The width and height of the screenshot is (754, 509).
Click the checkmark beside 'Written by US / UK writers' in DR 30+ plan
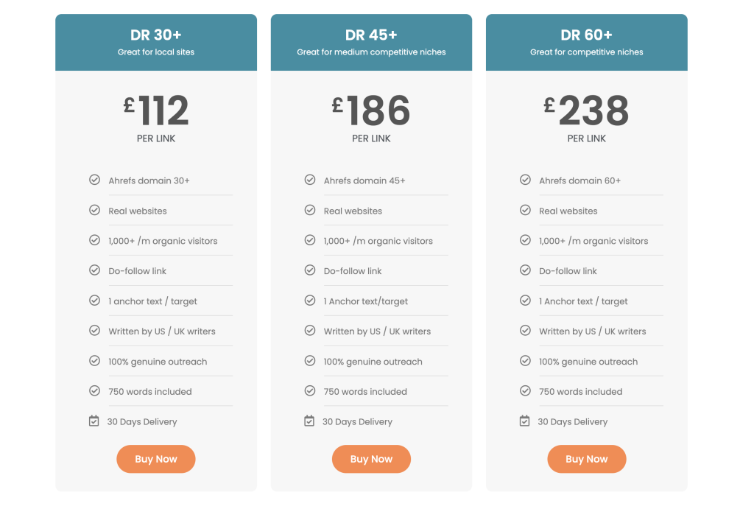[x=94, y=331]
